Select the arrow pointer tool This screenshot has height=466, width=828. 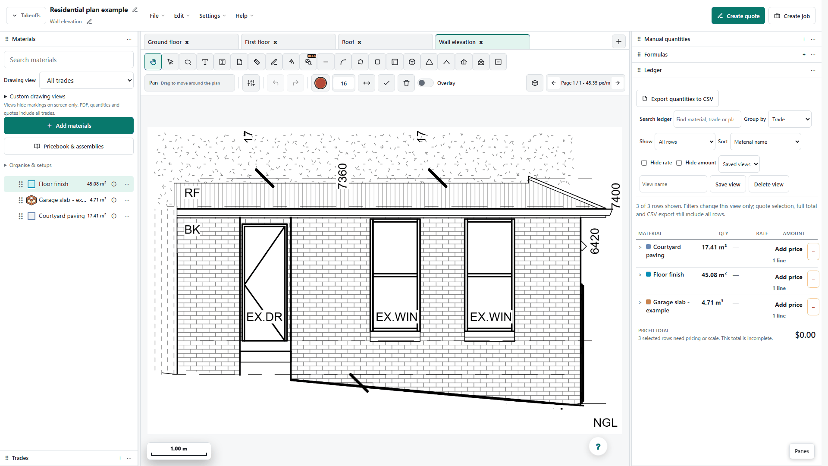point(170,62)
